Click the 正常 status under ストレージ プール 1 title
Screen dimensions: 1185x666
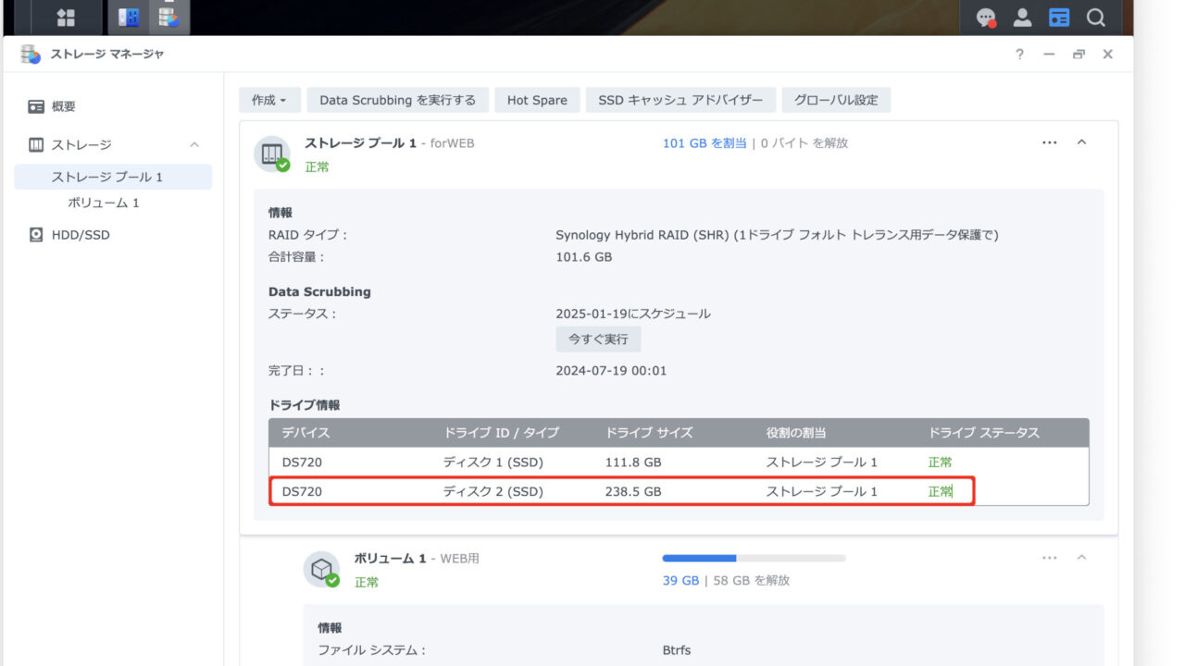tap(317, 167)
